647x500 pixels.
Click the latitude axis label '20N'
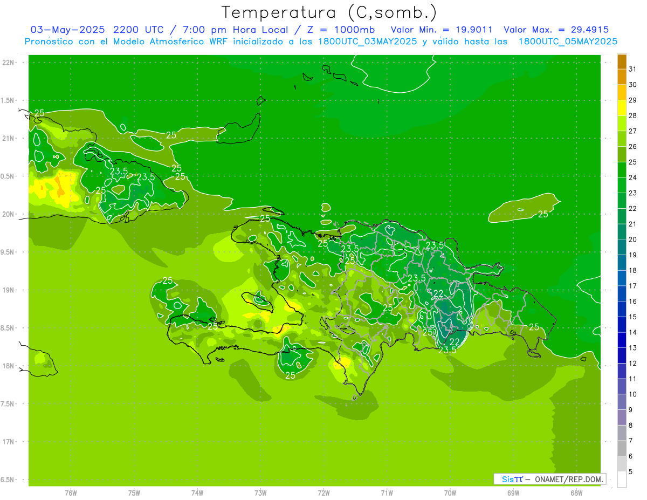point(9,214)
